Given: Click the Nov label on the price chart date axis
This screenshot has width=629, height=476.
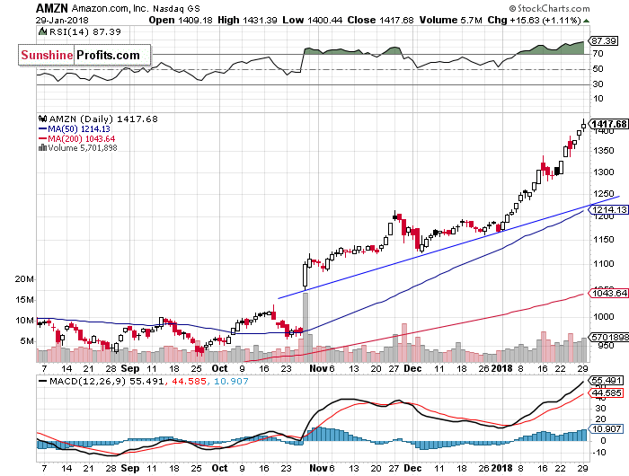Looking at the screenshot, I should coord(318,368).
